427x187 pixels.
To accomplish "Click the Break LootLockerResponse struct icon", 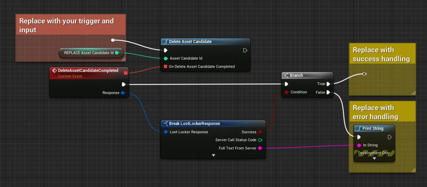I will point(165,124).
